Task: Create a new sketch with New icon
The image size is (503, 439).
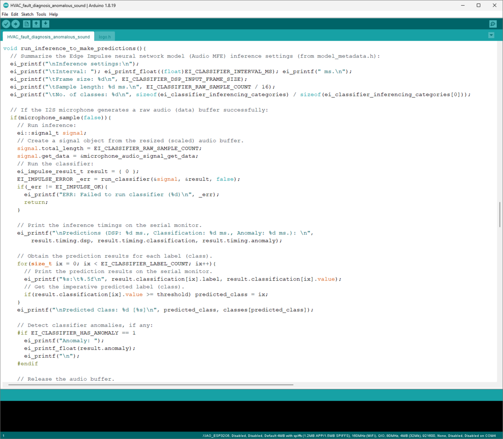Action: pos(27,24)
